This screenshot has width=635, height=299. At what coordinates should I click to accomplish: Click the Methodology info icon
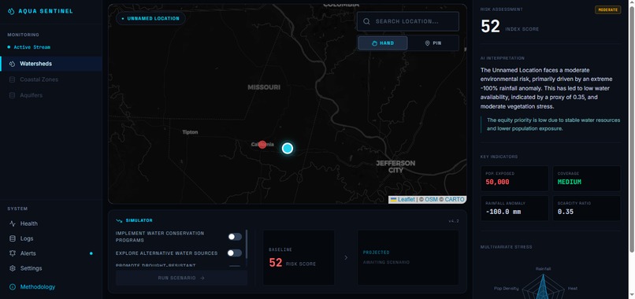(13, 287)
